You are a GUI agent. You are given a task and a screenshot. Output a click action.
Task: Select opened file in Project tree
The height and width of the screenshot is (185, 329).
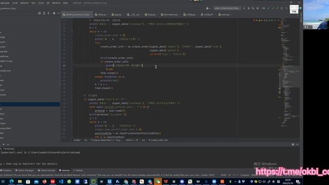(x=40, y=13)
